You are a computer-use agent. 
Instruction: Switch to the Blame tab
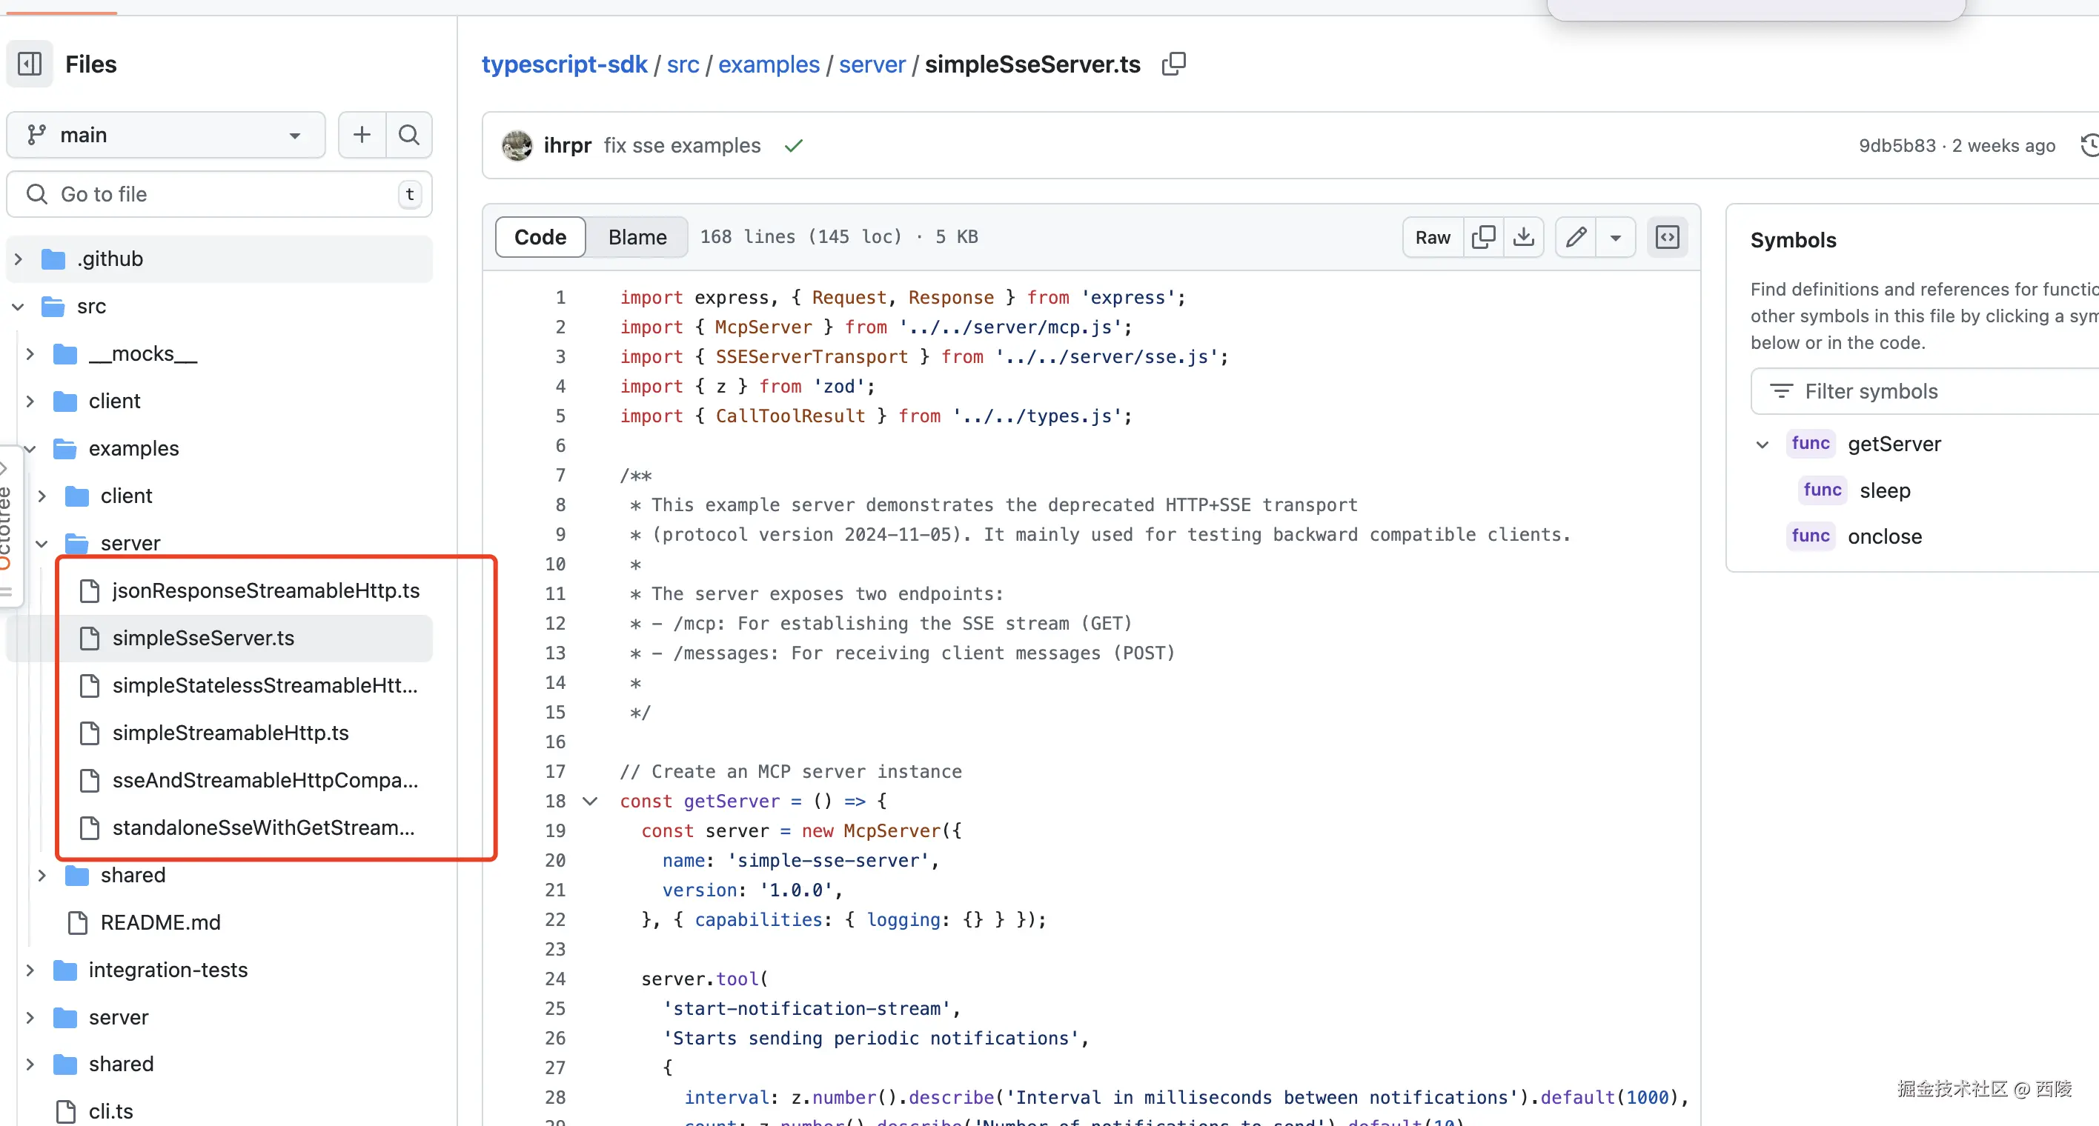pos(637,237)
